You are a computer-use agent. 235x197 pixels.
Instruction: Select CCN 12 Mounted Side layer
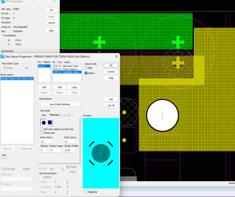pos(66,66)
